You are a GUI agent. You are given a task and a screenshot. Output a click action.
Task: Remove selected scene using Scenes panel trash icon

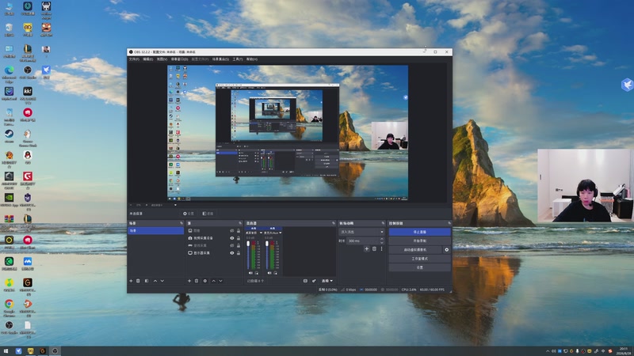pos(138,281)
